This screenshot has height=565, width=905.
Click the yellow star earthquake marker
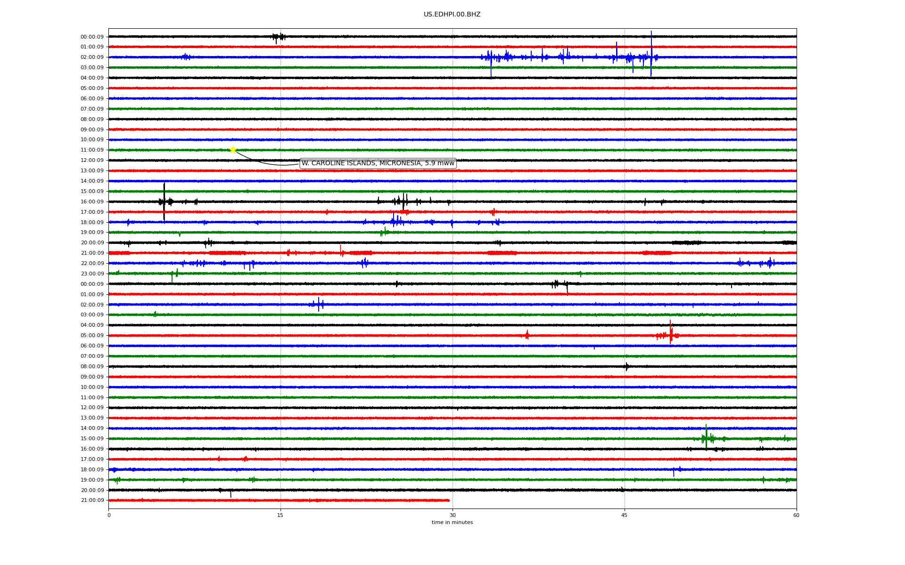click(x=233, y=150)
